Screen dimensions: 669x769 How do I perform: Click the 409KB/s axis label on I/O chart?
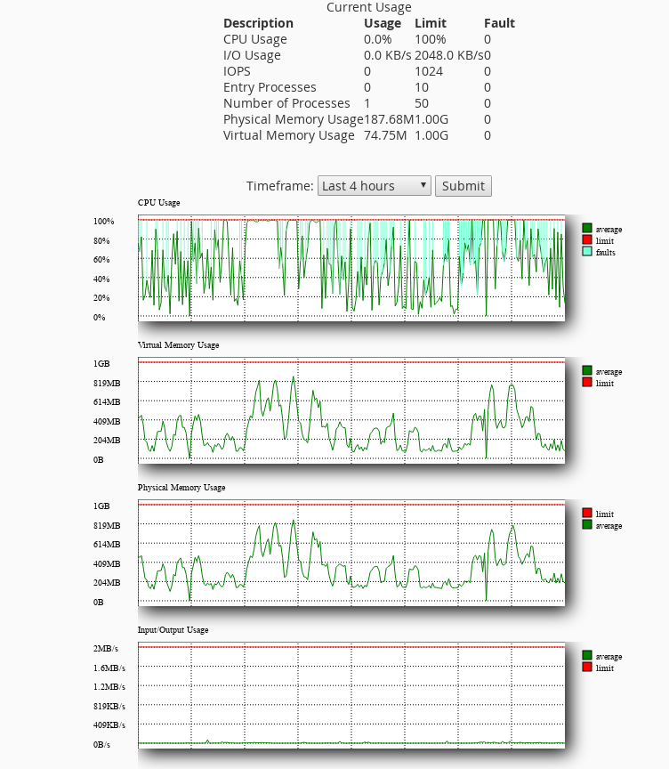point(109,724)
